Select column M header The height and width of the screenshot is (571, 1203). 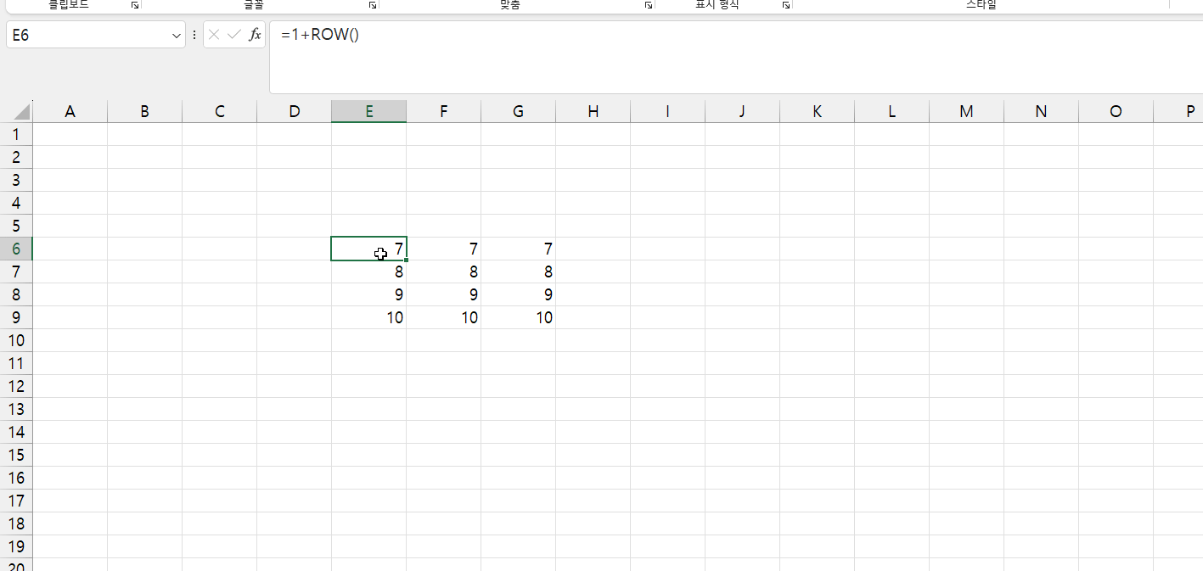966,111
